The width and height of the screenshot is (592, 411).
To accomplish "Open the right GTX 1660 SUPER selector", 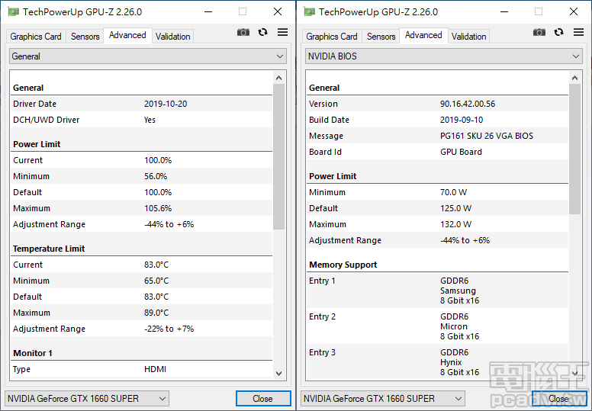I will (383, 398).
